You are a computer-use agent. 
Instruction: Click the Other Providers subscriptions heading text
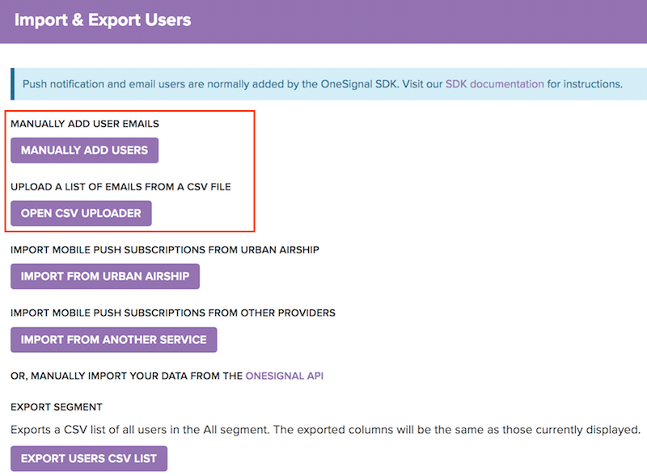(x=173, y=312)
